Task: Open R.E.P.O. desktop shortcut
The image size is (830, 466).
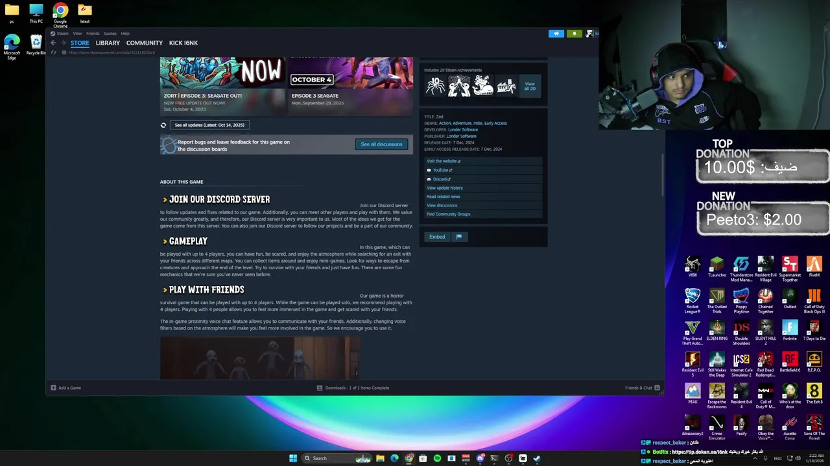Action: click(814, 362)
